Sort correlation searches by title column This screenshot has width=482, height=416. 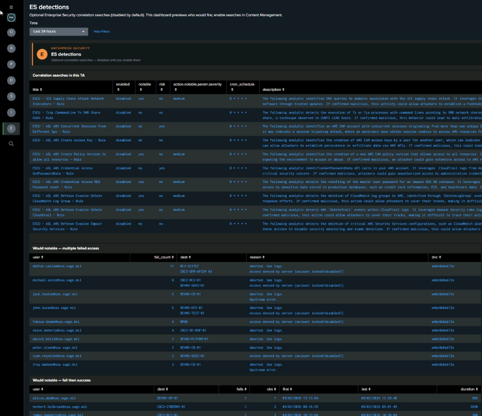pyautogui.click(x=37, y=89)
